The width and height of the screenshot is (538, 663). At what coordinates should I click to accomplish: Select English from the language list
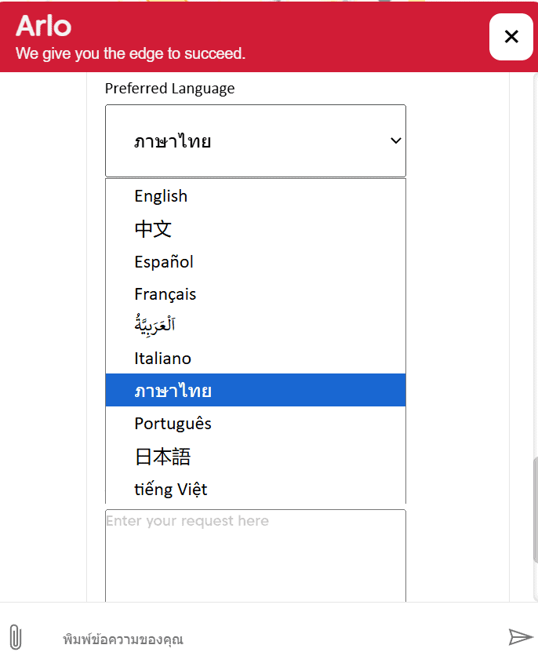pyautogui.click(x=161, y=196)
